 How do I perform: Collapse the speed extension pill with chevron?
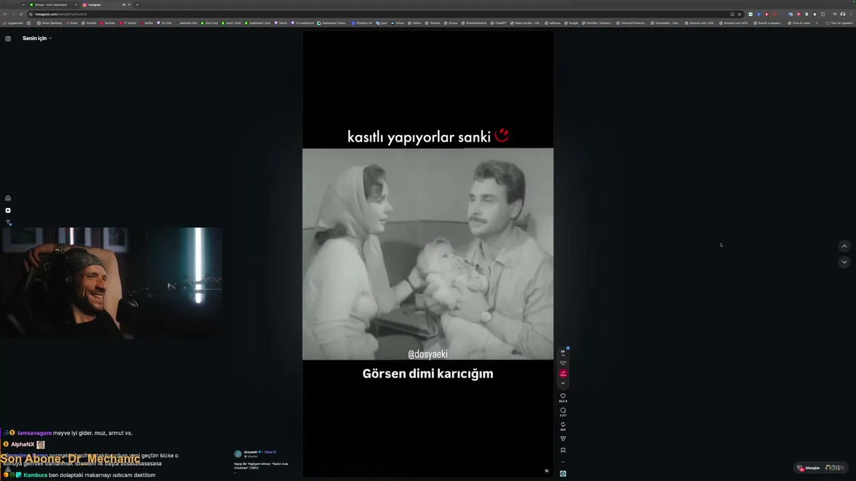pos(563,383)
